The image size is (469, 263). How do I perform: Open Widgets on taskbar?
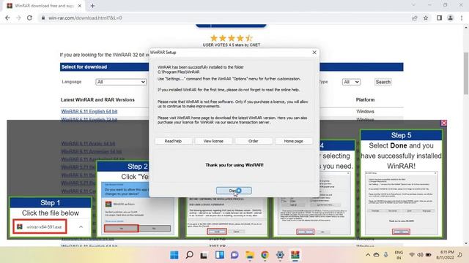coord(220,255)
